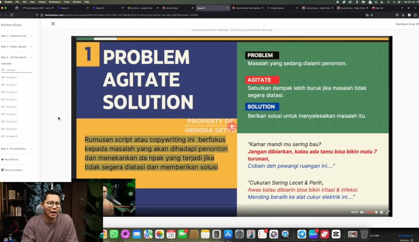Open Semua Catatan
The height and width of the screenshot is (242, 419).
(x=13, y=170)
